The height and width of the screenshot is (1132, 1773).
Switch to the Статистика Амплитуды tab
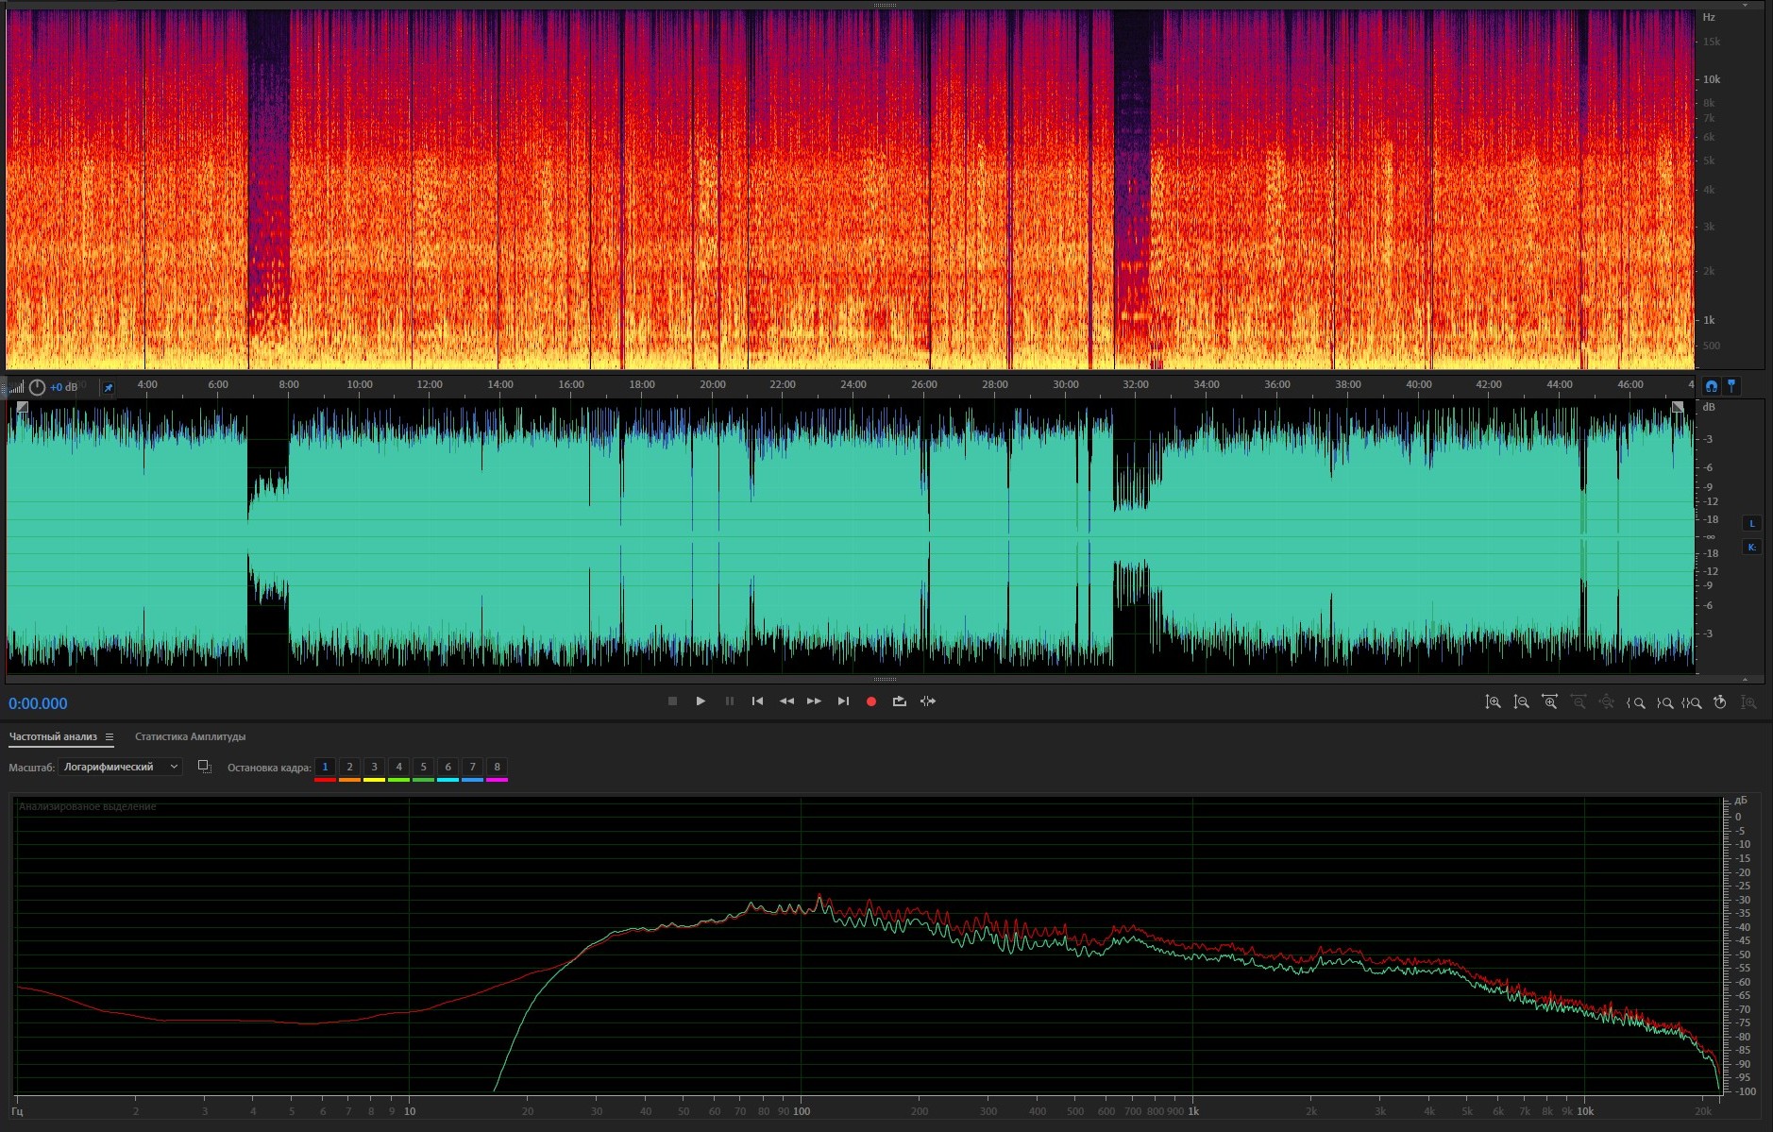tap(190, 737)
